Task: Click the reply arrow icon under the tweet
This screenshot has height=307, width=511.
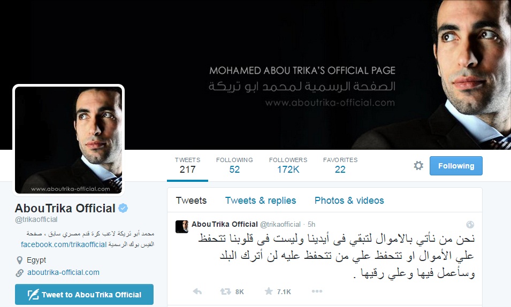Action: coord(197,291)
